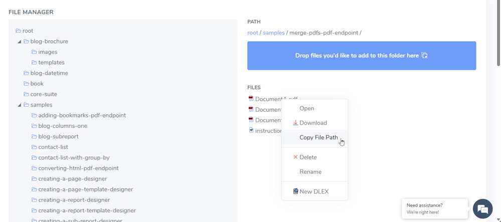Image resolution: width=501 pixels, height=222 pixels.
Task: Click the Download arrow icon in menu
Action: pyautogui.click(x=295, y=123)
